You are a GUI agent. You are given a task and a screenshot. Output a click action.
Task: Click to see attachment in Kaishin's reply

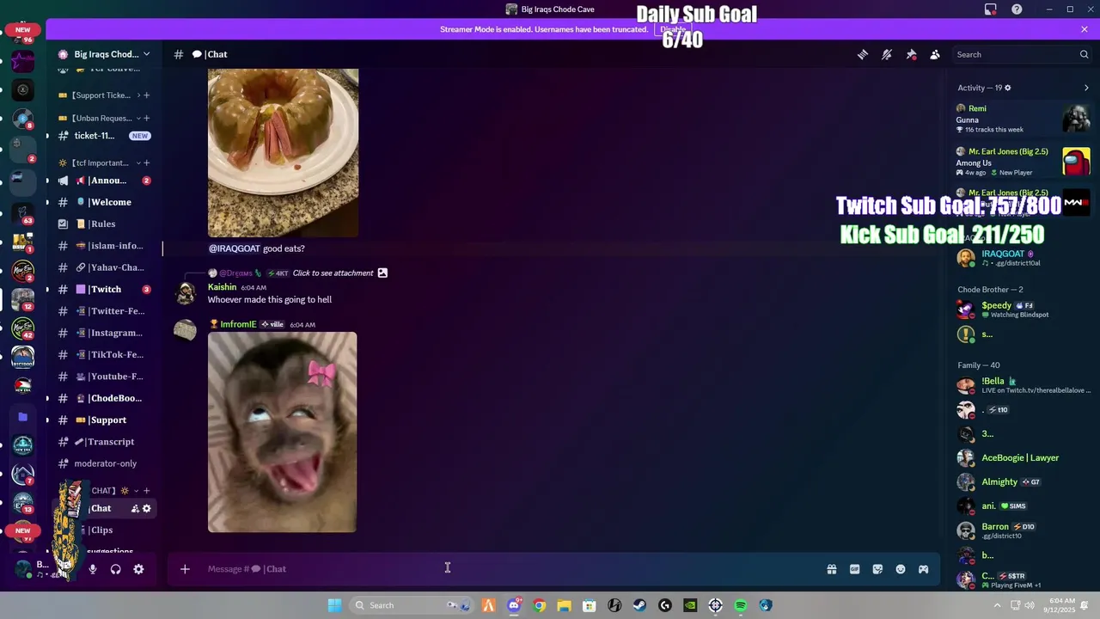pyautogui.click(x=333, y=273)
